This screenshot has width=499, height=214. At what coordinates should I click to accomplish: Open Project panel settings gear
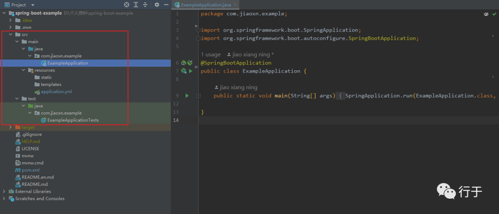[x=157, y=5]
